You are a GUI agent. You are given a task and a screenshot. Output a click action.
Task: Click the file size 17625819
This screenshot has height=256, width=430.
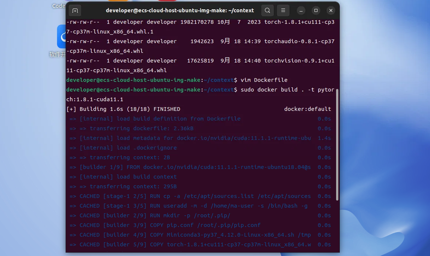(200, 61)
